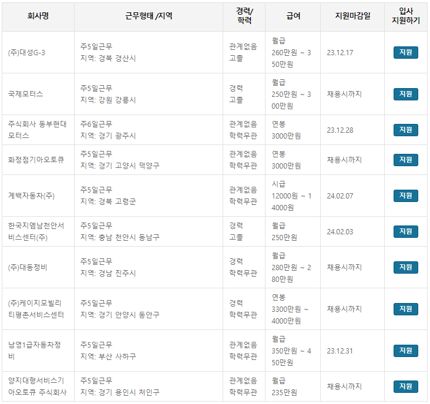Click location 지역: 경기 안양시 동안구
Image resolution: width=430 pixels, height=404 pixels.
(120, 315)
